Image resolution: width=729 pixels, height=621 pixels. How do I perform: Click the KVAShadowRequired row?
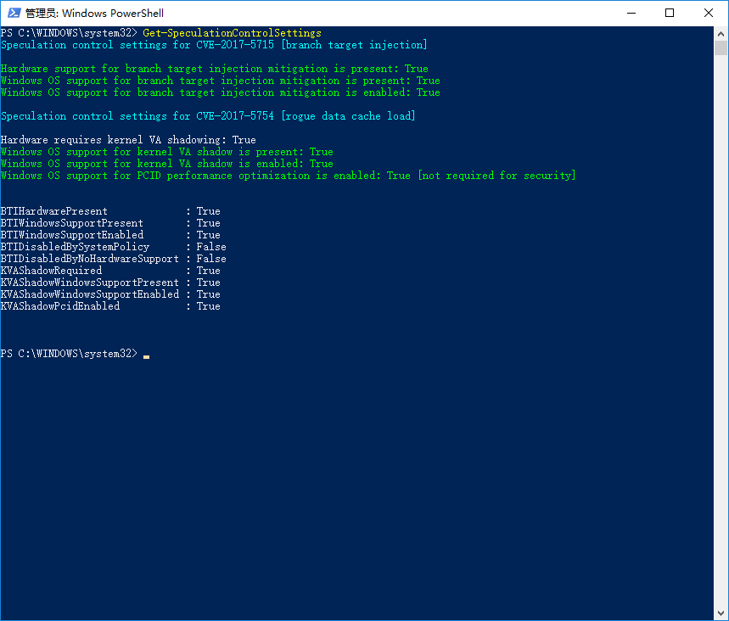pos(110,271)
